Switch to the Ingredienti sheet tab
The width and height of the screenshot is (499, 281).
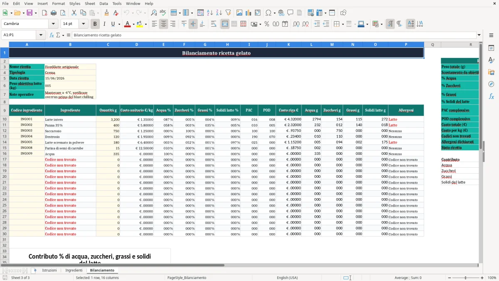pos(74,271)
